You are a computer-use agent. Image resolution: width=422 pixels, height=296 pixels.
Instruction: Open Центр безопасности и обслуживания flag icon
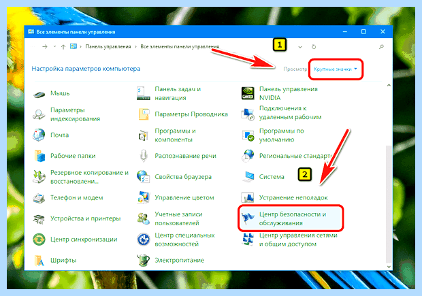tap(248, 218)
